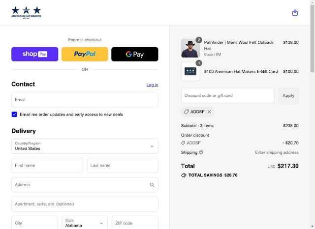Image resolution: width=315 pixels, height=229 pixels.
Task: Focus the Email input field
Action: [x=85, y=100]
